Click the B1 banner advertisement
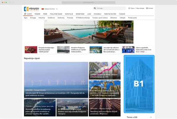 (x=139, y=84)
